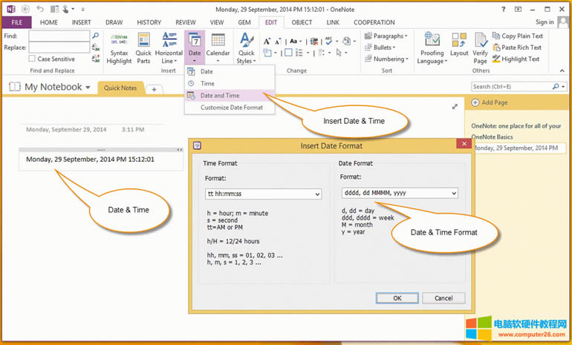Click the Highlight Text icon
The height and width of the screenshot is (345, 572).
pyautogui.click(x=496, y=59)
